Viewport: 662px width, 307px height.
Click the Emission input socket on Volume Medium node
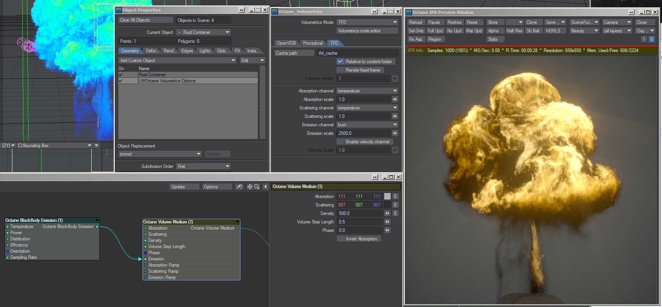[145, 259]
